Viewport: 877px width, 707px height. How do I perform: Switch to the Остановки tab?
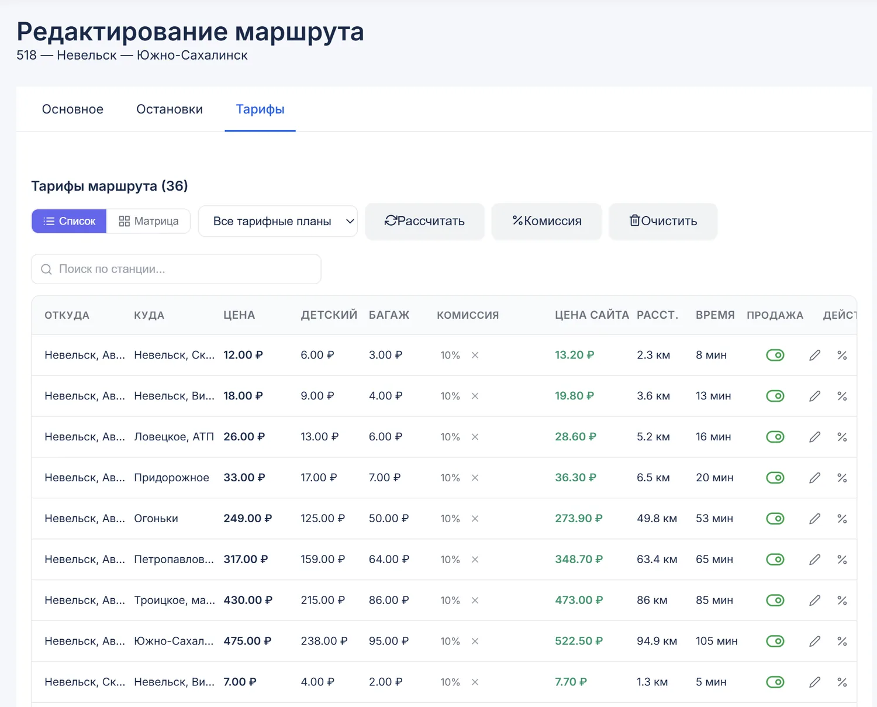[x=170, y=109]
